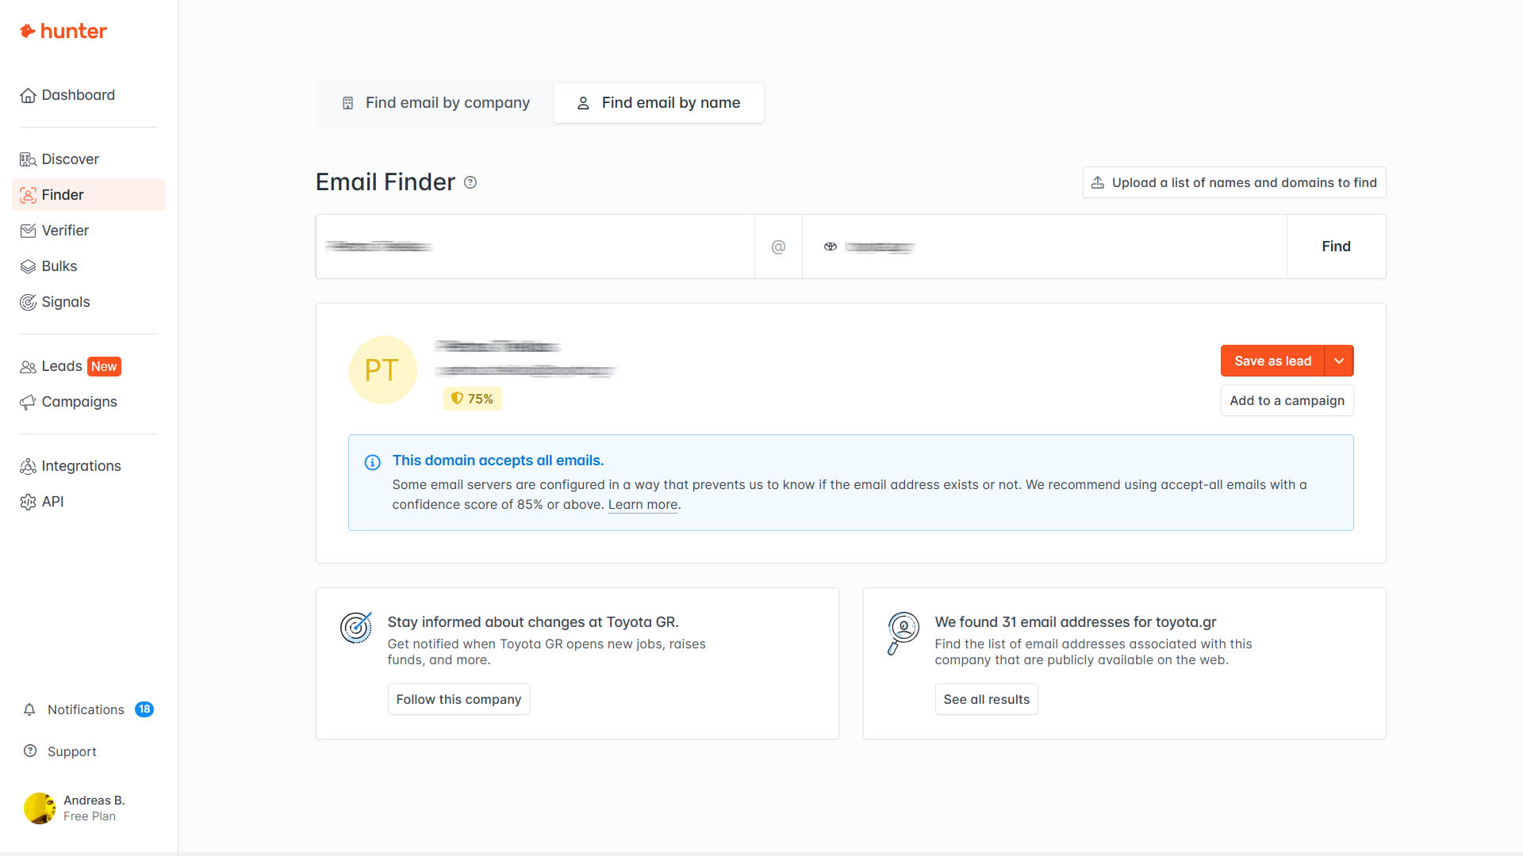Screen dimensions: 1523x856
Task: Switch to Find email by company tab
Action: tap(435, 103)
